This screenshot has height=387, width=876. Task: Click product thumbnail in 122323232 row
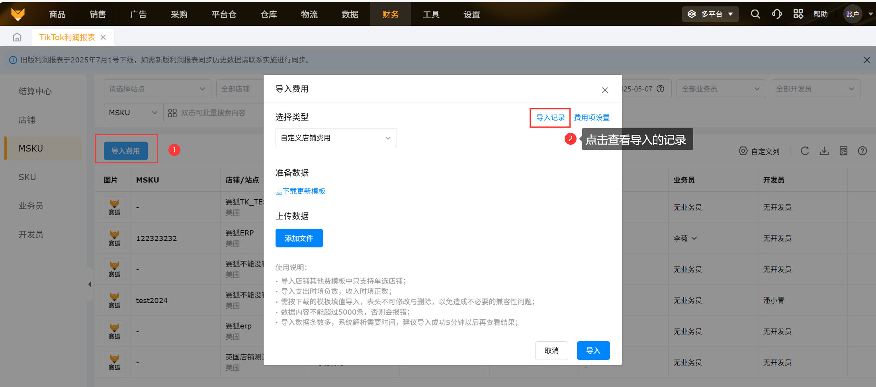tap(114, 238)
